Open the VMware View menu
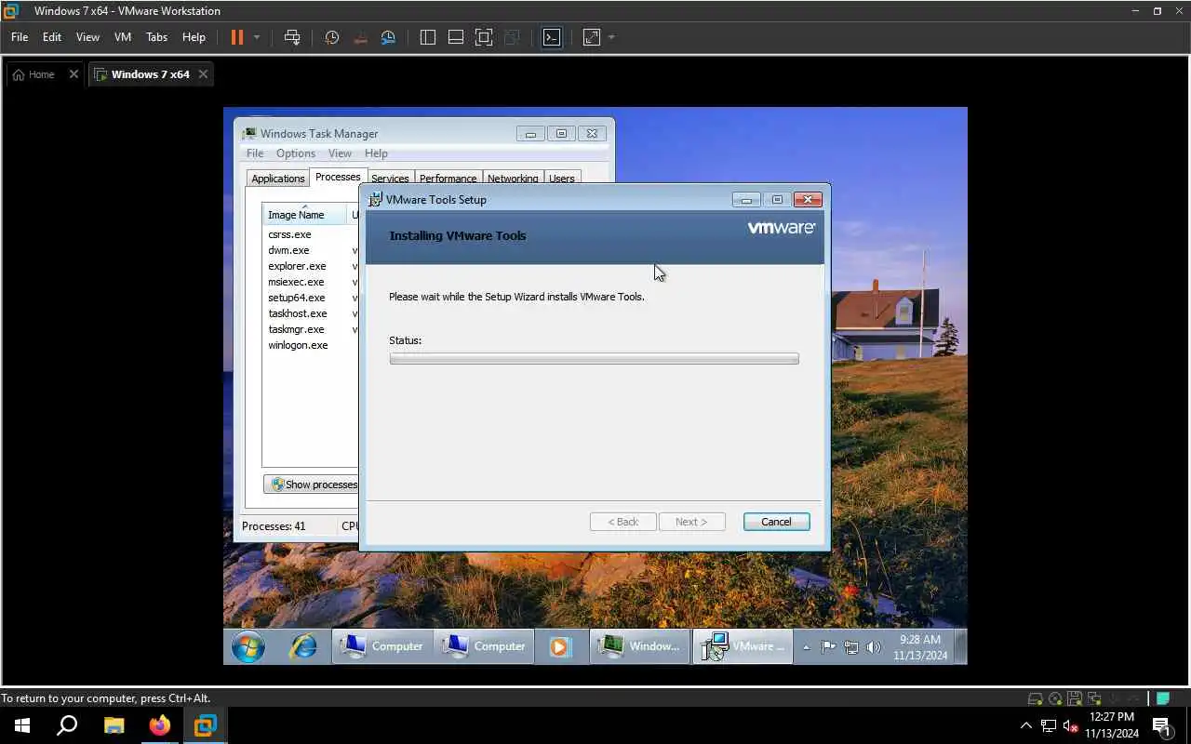1191x744 pixels. (87, 37)
